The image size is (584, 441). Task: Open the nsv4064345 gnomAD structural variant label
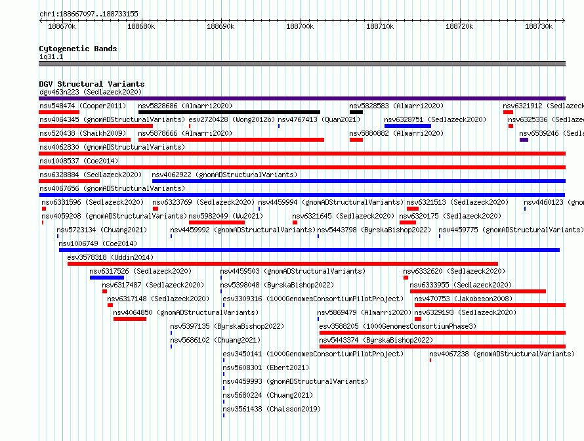112,119
